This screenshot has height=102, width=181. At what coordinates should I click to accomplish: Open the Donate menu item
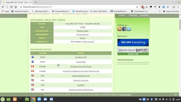pyautogui.click(x=122, y=15)
